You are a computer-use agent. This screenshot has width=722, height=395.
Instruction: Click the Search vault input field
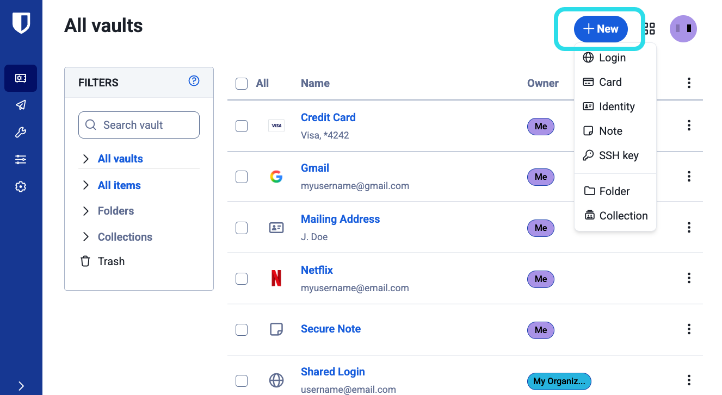coord(139,125)
